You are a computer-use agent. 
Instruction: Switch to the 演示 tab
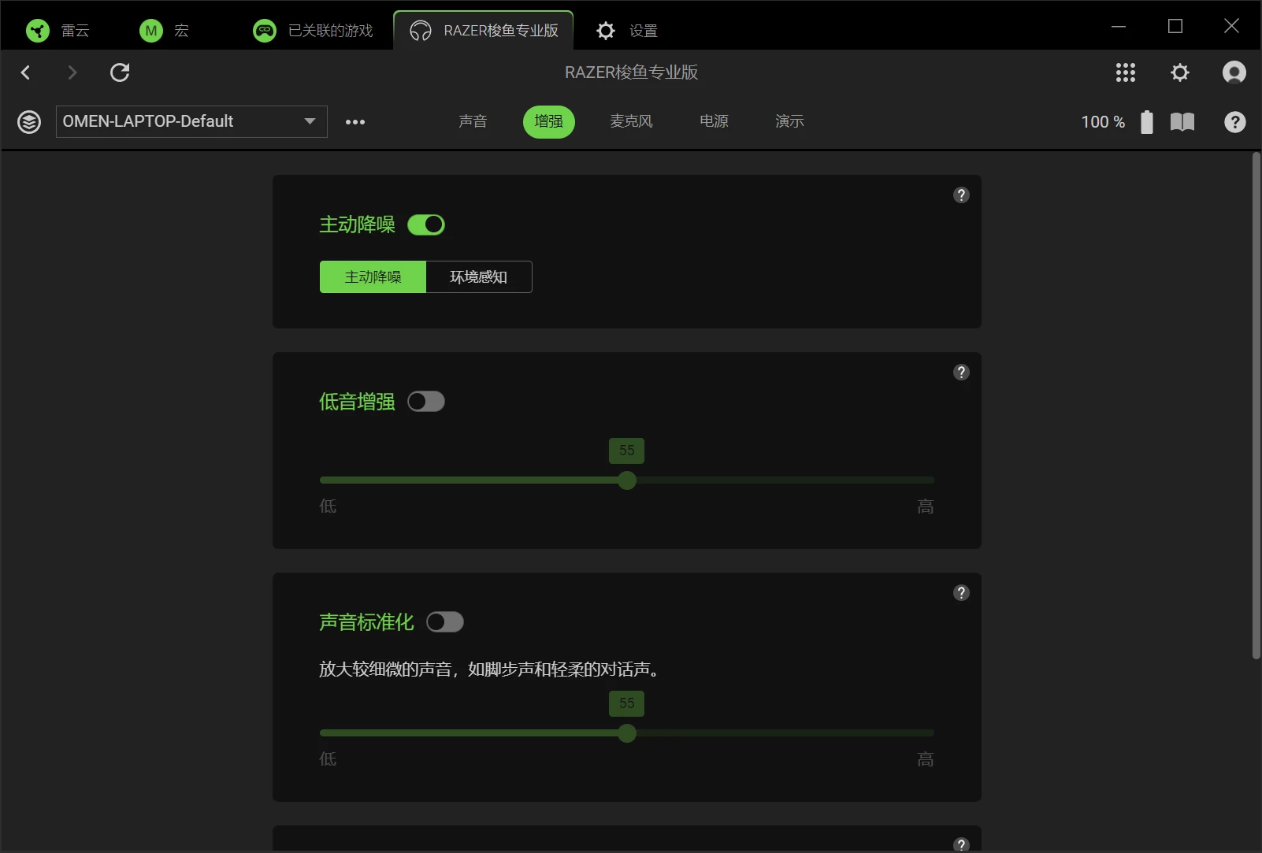tap(789, 121)
